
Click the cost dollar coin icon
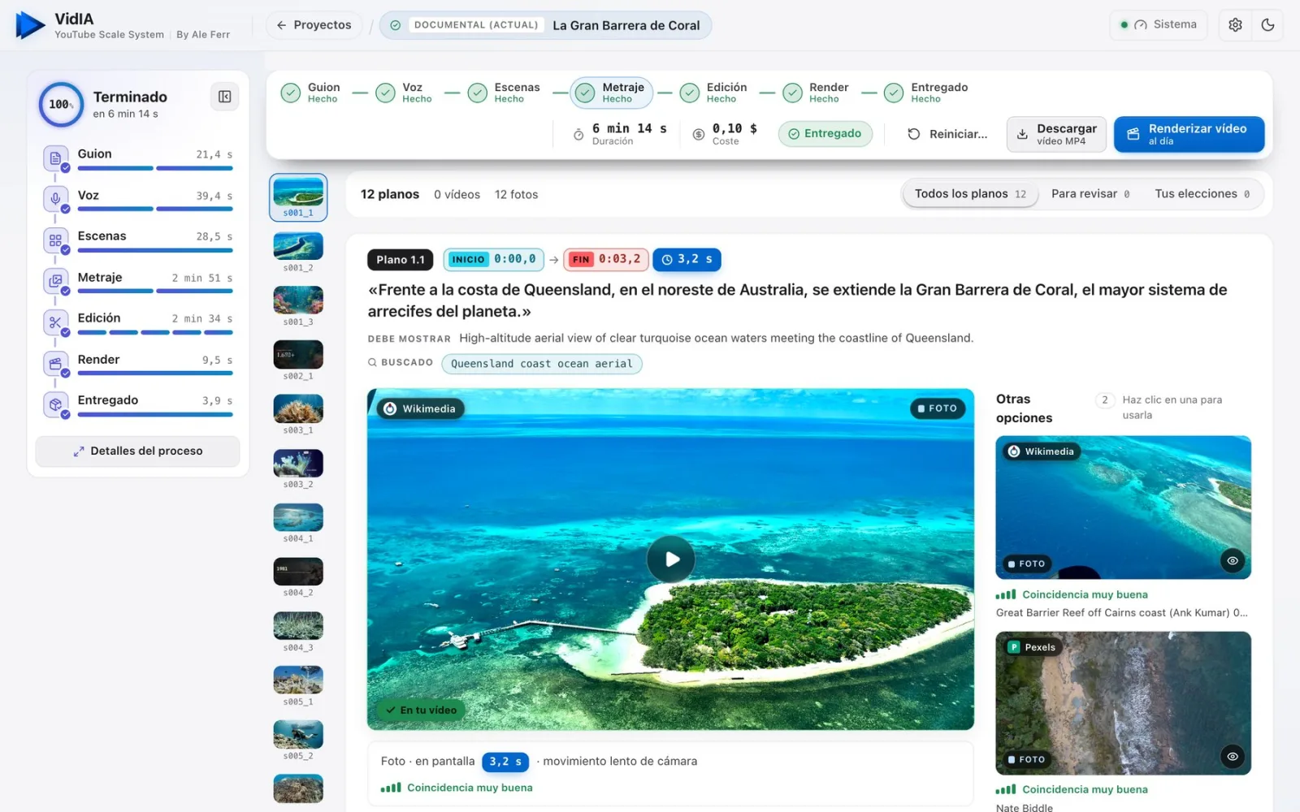point(699,135)
